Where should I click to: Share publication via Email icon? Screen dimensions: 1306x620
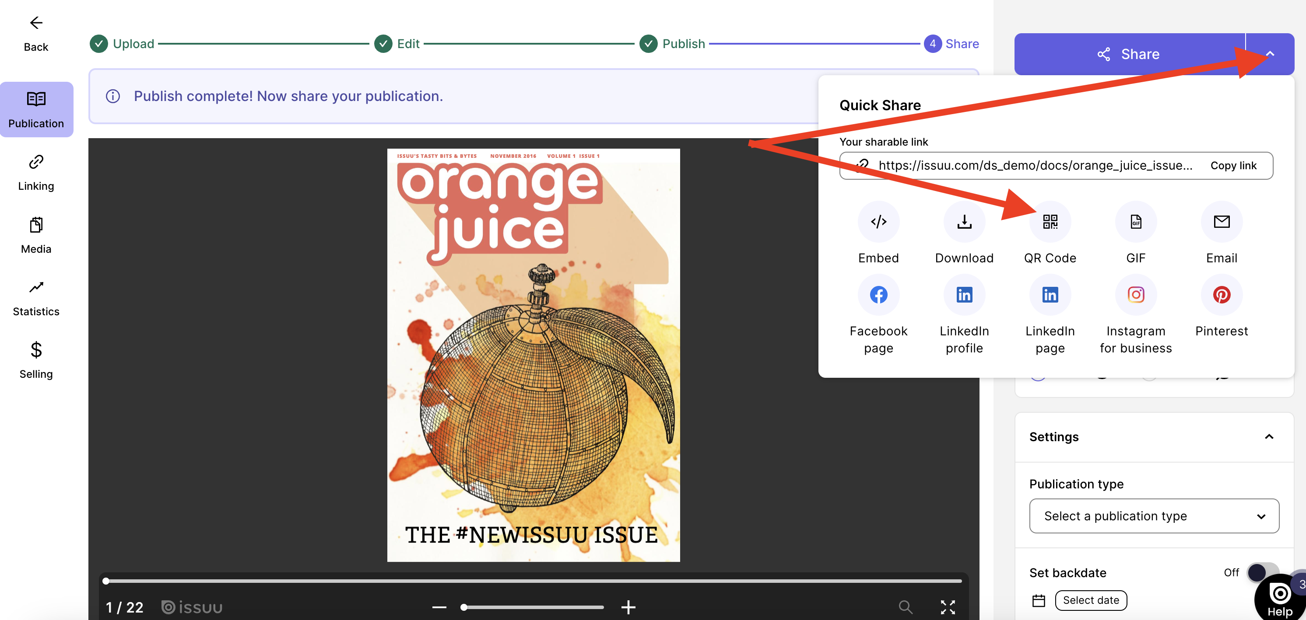pyautogui.click(x=1222, y=221)
